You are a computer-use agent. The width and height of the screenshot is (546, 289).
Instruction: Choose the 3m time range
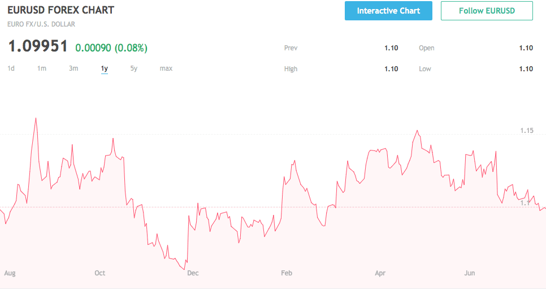73,68
